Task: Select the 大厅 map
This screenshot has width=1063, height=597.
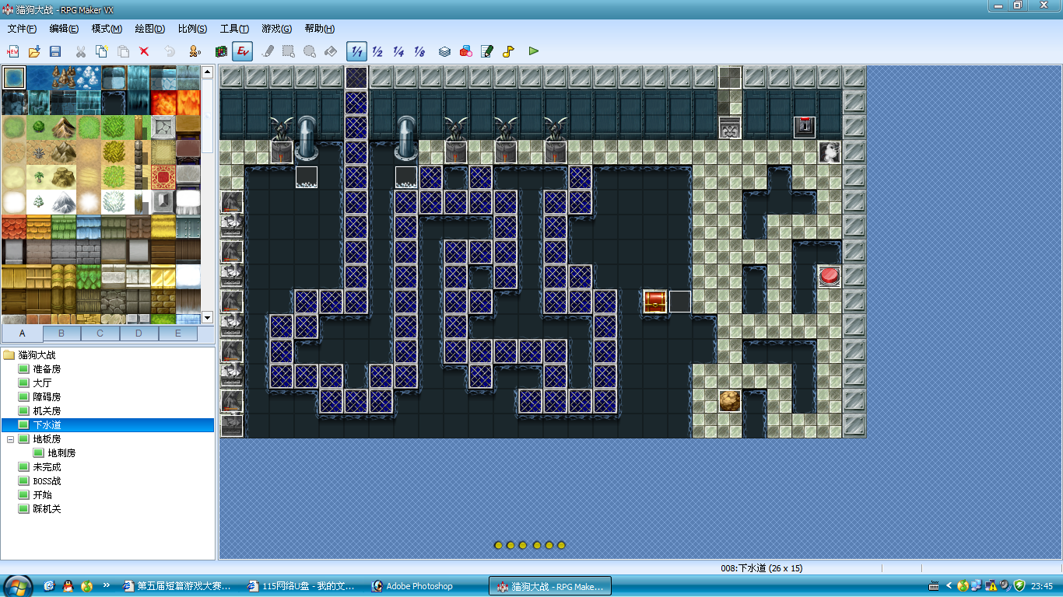Action: click(42, 382)
